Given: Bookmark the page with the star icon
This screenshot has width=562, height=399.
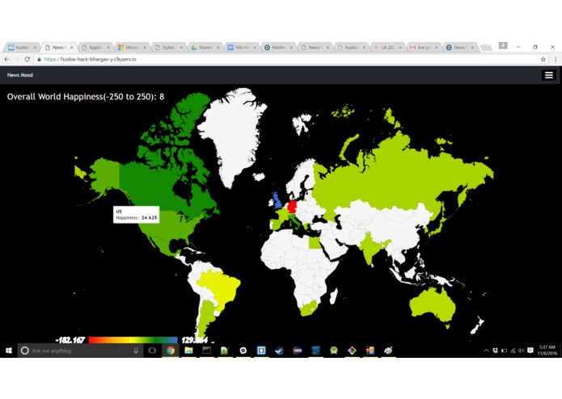Looking at the screenshot, I should tap(543, 60).
